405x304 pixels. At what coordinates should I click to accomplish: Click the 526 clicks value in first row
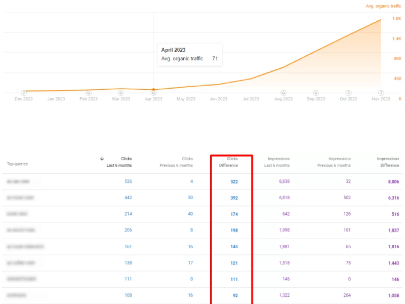[x=128, y=181]
